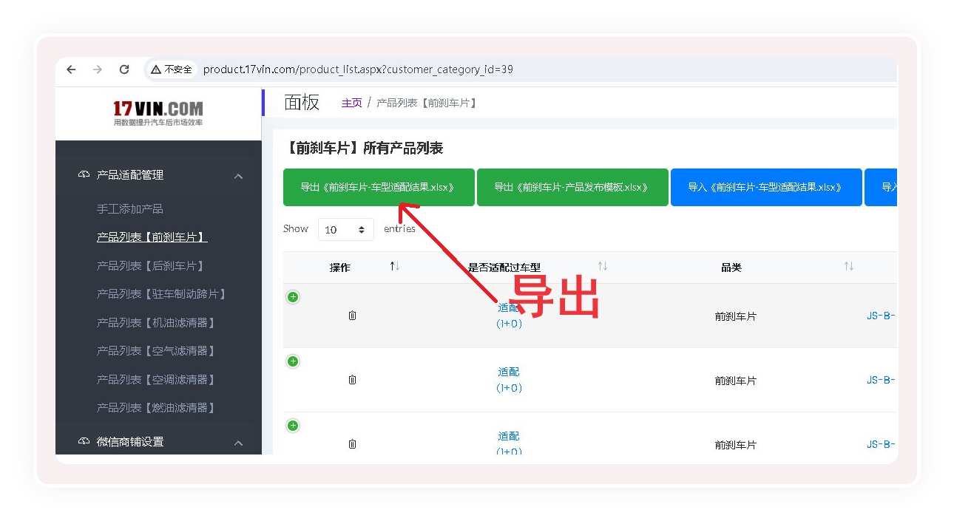Screen dimensions: 954x521
Task: Click the browser reload icon
Action: (x=124, y=69)
